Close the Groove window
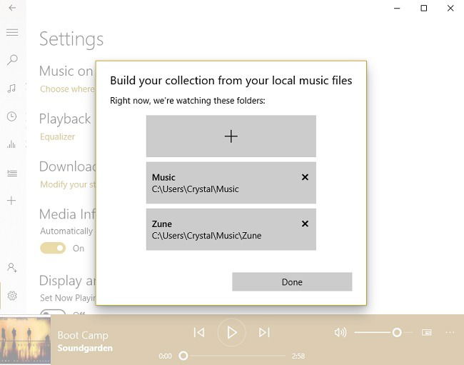The height and width of the screenshot is (365, 464). point(450,8)
